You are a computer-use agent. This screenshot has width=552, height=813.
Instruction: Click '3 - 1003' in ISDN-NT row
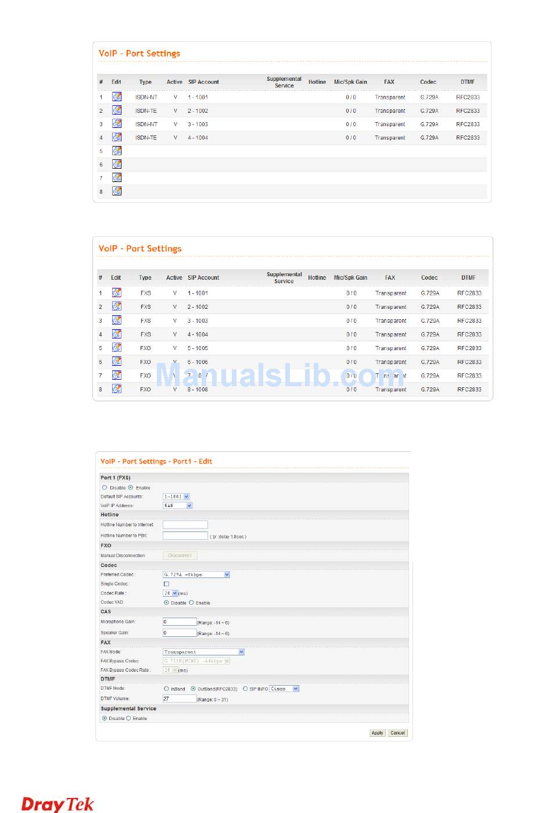pos(198,124)
